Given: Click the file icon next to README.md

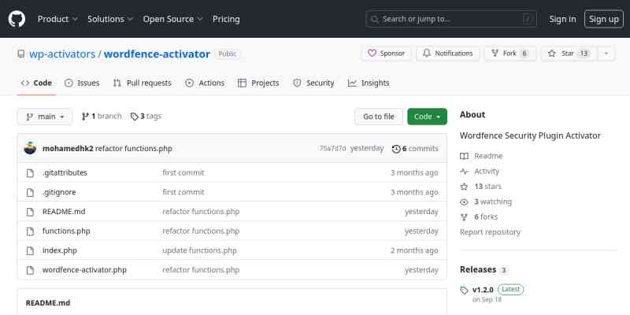Looking at the screenshot, I should 30,212.
